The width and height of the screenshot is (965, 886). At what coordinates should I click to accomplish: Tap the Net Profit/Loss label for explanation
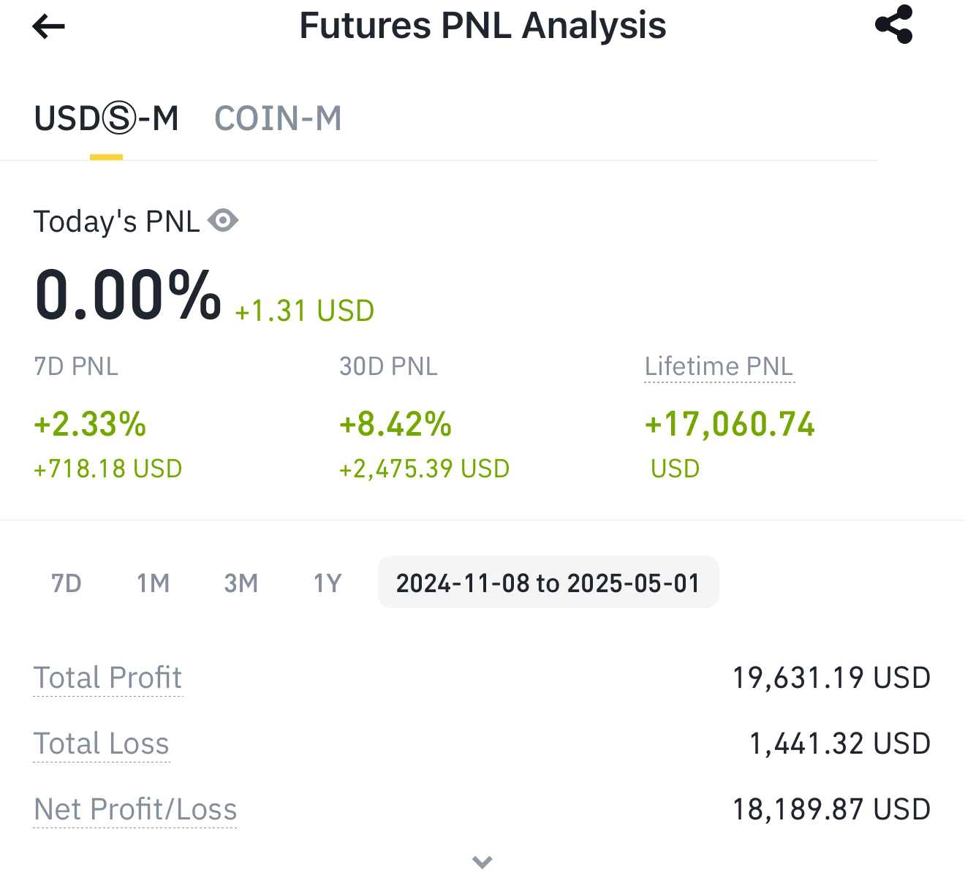pyautogui.click(x=135, y=809)
